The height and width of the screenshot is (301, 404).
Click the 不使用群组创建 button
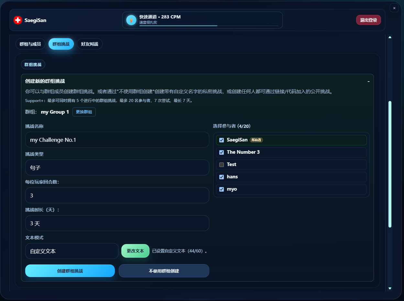click(164, 271)
